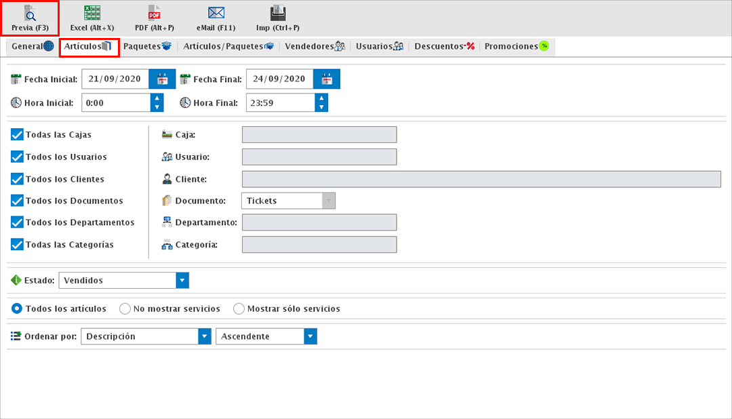Click the Previa (F3) preview icon
Screen dimensions: 732x419
point(30,14)
